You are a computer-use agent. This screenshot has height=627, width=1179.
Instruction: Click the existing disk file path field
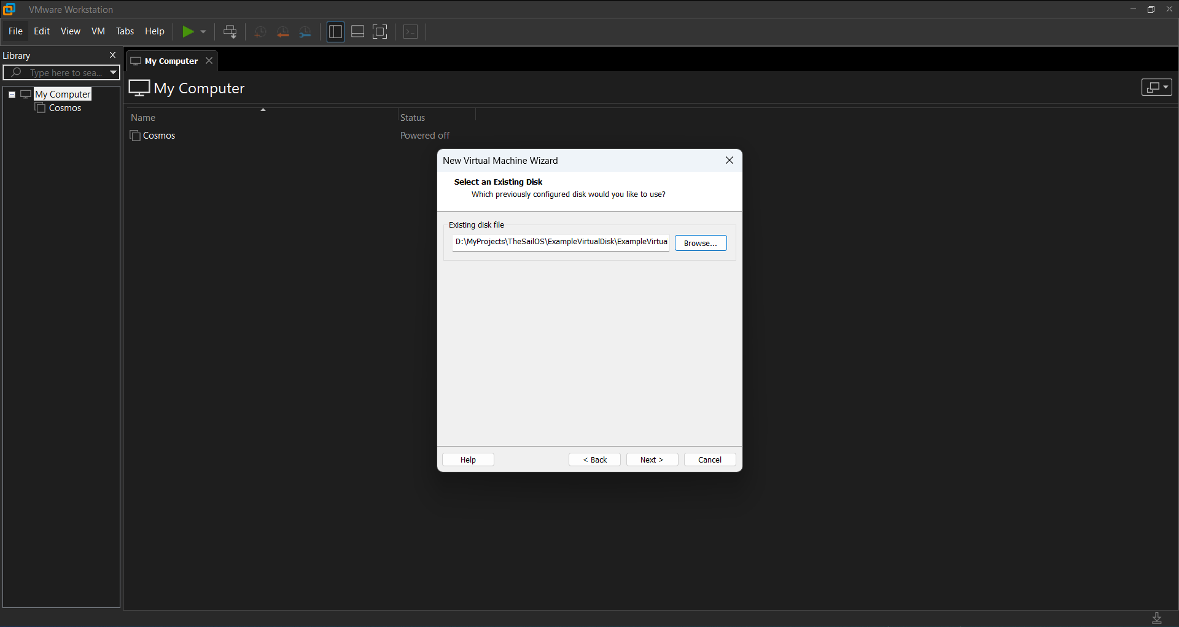[x=561, y=242]
